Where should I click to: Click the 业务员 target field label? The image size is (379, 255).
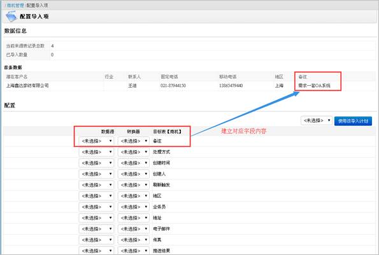click(159, 207)
